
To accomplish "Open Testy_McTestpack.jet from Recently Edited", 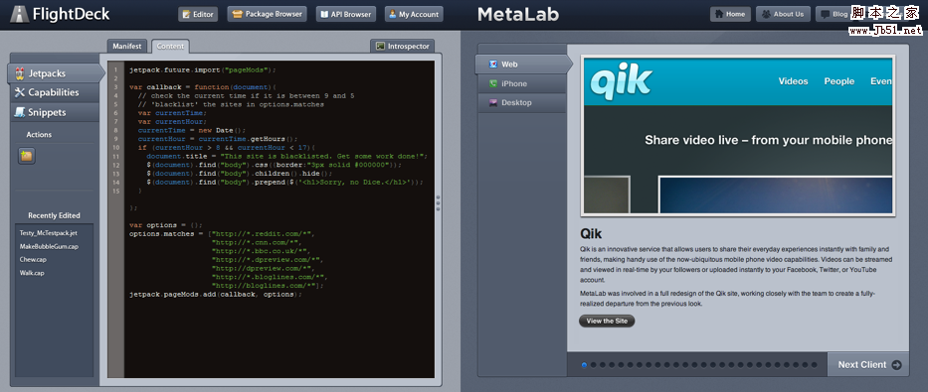I will pos(48,233).
